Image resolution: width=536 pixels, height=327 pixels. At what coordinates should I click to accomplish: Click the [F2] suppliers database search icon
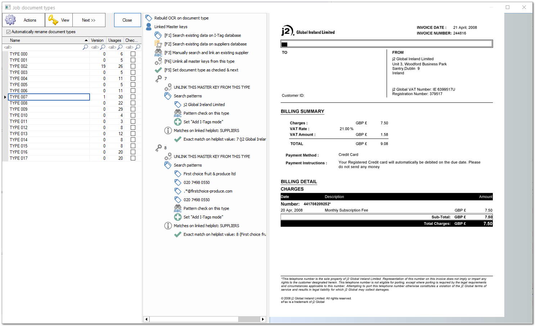click(x=158, y=44)
